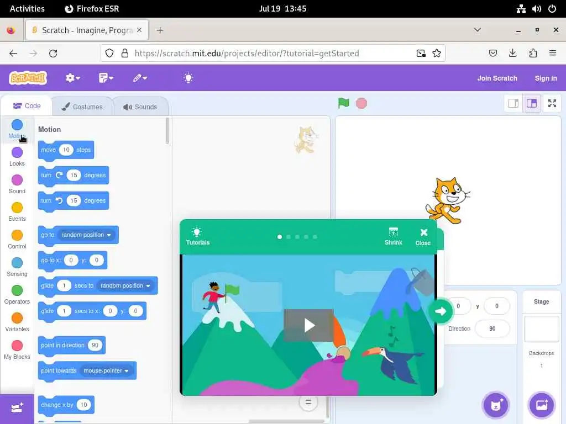Click the red stop sign button
The image size is (566, 424).
(x=361, y=103)
